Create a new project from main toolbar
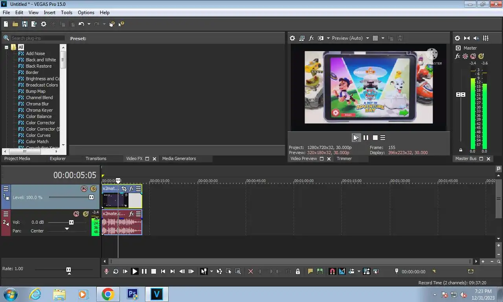Image resolution: width=503 pixels, height=302 pixels. (x=6, y=24)
